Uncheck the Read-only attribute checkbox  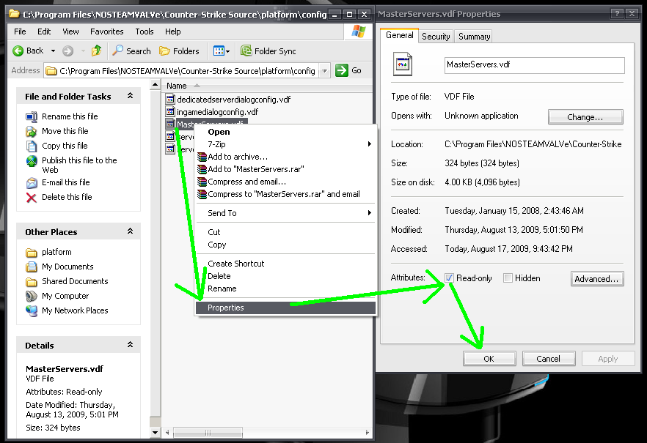(x=449, y=278)
